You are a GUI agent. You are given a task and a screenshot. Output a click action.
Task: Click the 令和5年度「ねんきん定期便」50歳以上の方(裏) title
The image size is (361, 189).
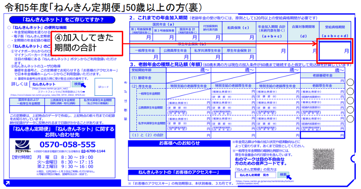[x=104, y=7]
